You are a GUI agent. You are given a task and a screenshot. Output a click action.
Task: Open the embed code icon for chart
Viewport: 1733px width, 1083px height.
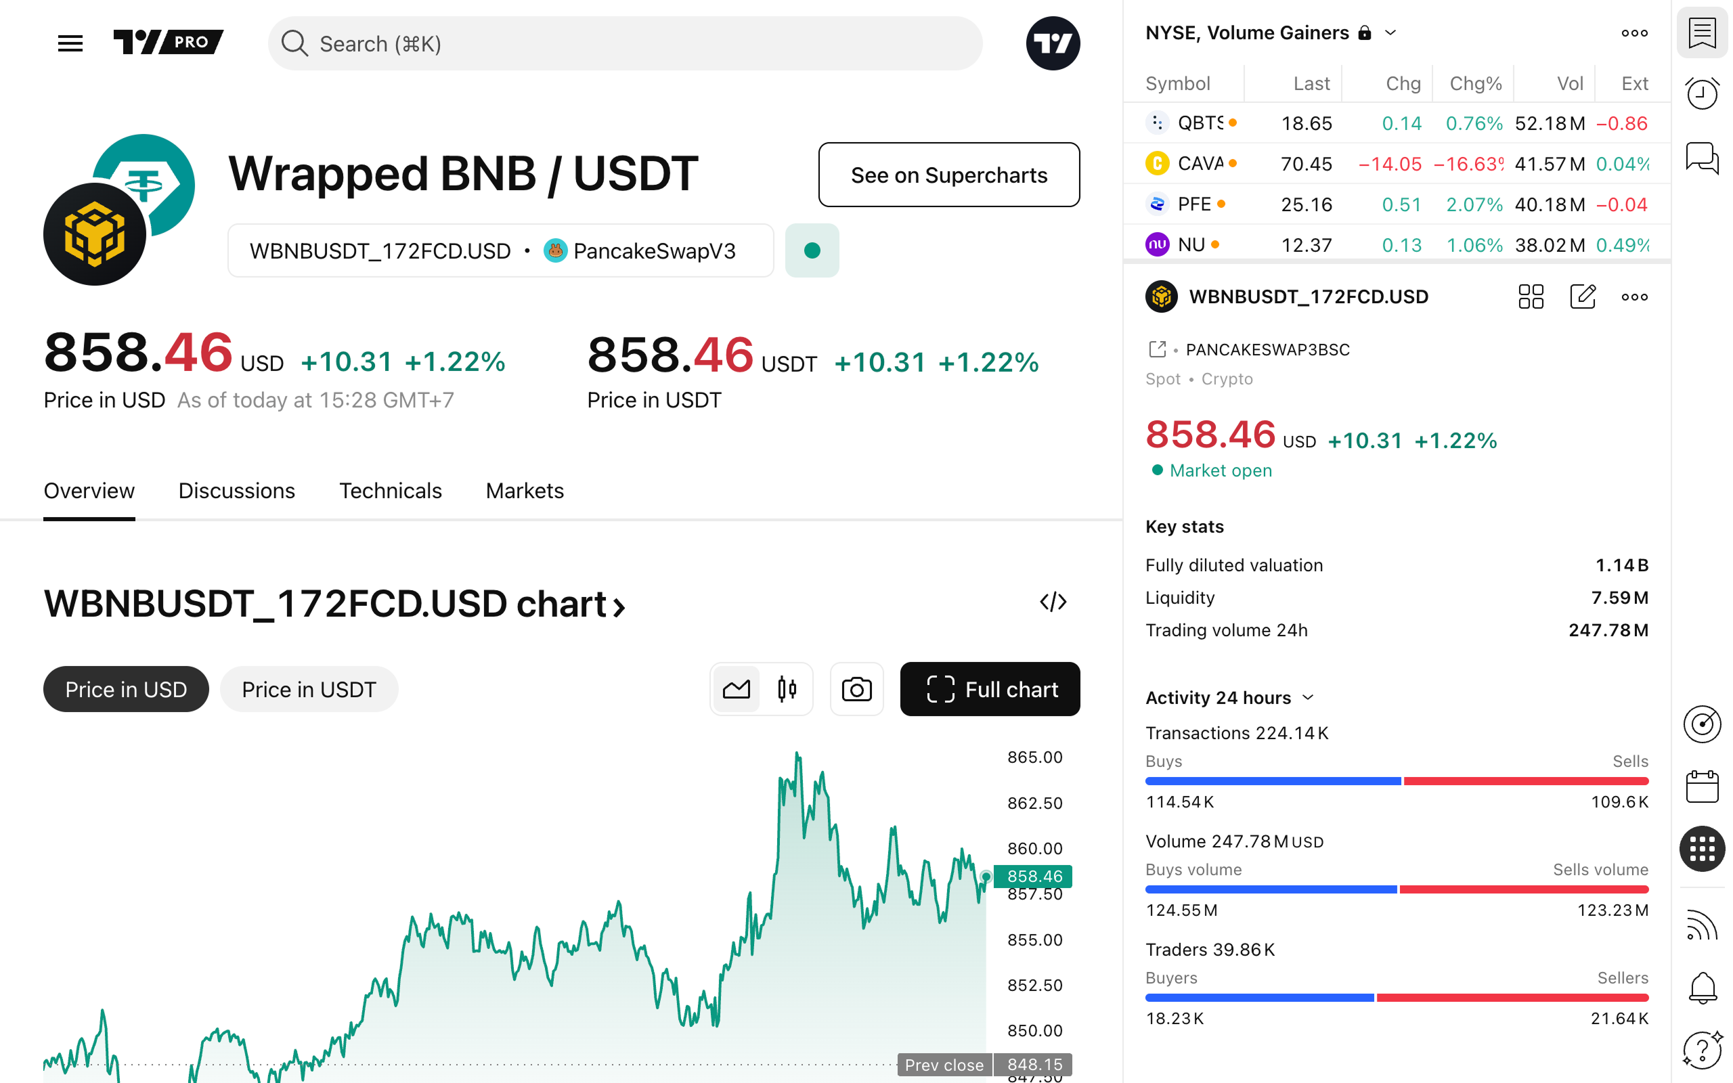pyautogui.click(x=1053, y=602)
